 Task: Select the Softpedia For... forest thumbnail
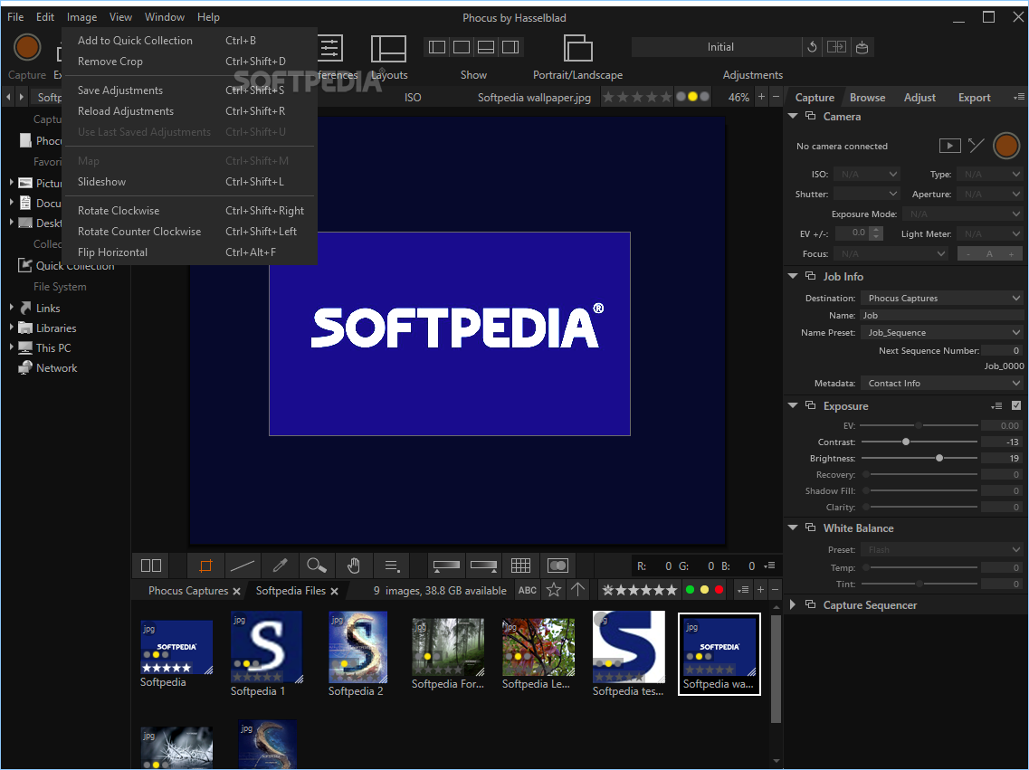448,647
